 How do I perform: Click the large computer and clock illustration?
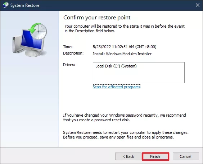[30, 40]
